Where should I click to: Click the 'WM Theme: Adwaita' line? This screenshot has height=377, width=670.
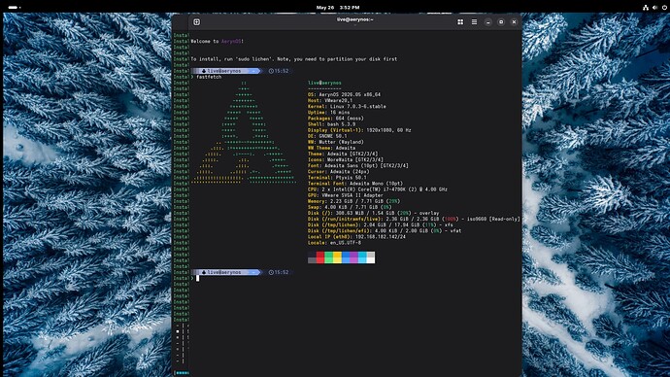click(x=331, y=148)
